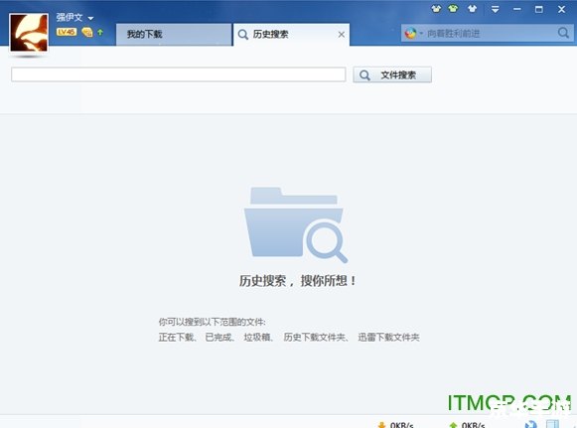
Task: Click the 历史搜索，搜你所想！ heading text
Action: (297, 281)
